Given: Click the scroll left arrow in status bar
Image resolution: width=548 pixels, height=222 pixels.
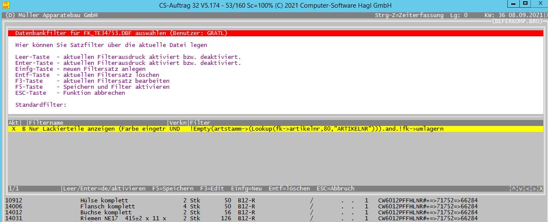Looking at the screenshot, I should (527, 188).
